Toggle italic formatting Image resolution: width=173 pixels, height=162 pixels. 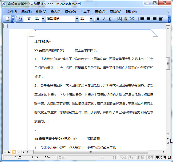click(x=104, y=19)
